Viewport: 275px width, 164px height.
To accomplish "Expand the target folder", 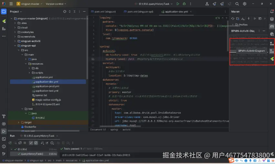I will [19, 122].
